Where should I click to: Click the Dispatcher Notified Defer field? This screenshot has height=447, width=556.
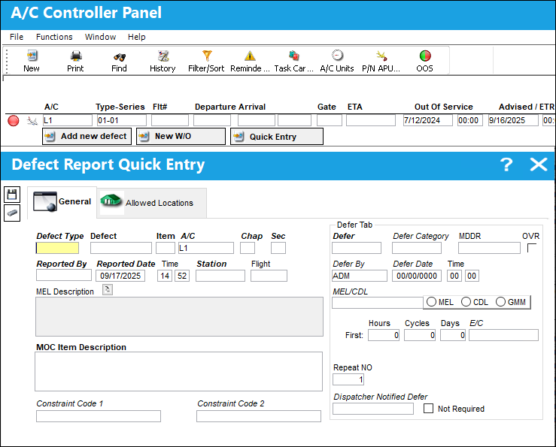click(373, 409)
